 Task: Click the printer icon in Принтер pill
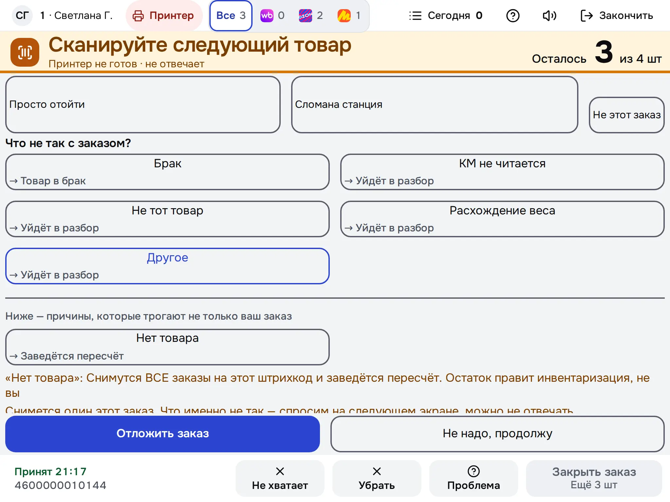138,15
